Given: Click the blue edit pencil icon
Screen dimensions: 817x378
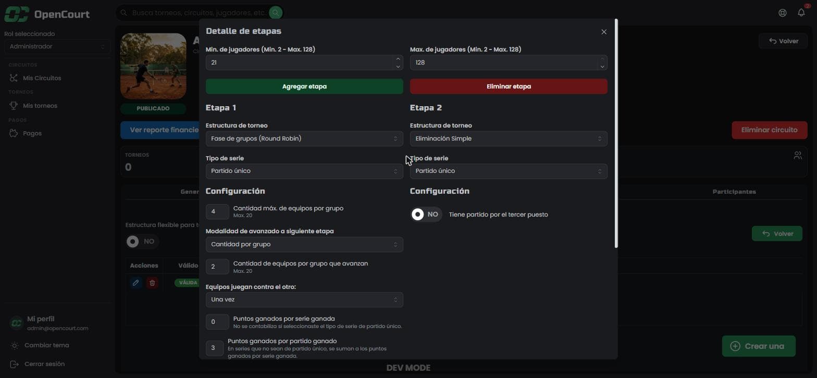Looking at the screenshot, I should (x=135, y=283).
